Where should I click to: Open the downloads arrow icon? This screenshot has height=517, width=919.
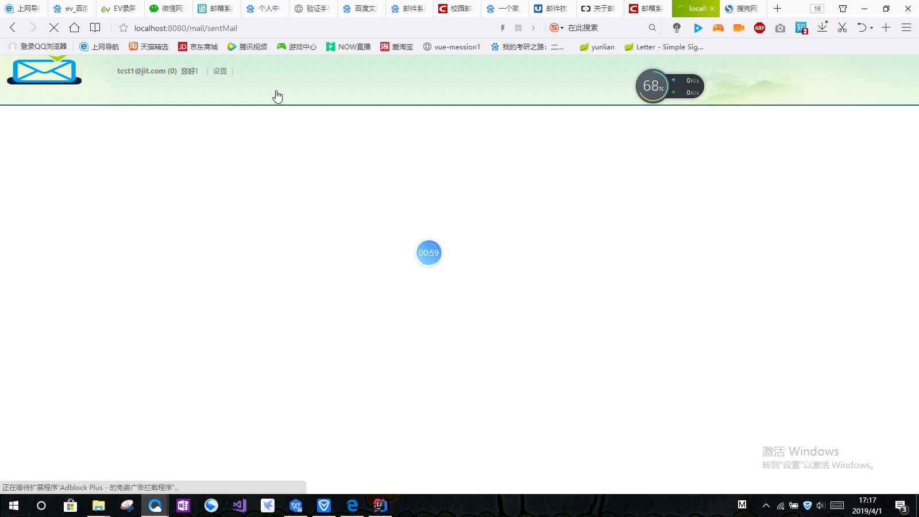[x=823, y=27]
